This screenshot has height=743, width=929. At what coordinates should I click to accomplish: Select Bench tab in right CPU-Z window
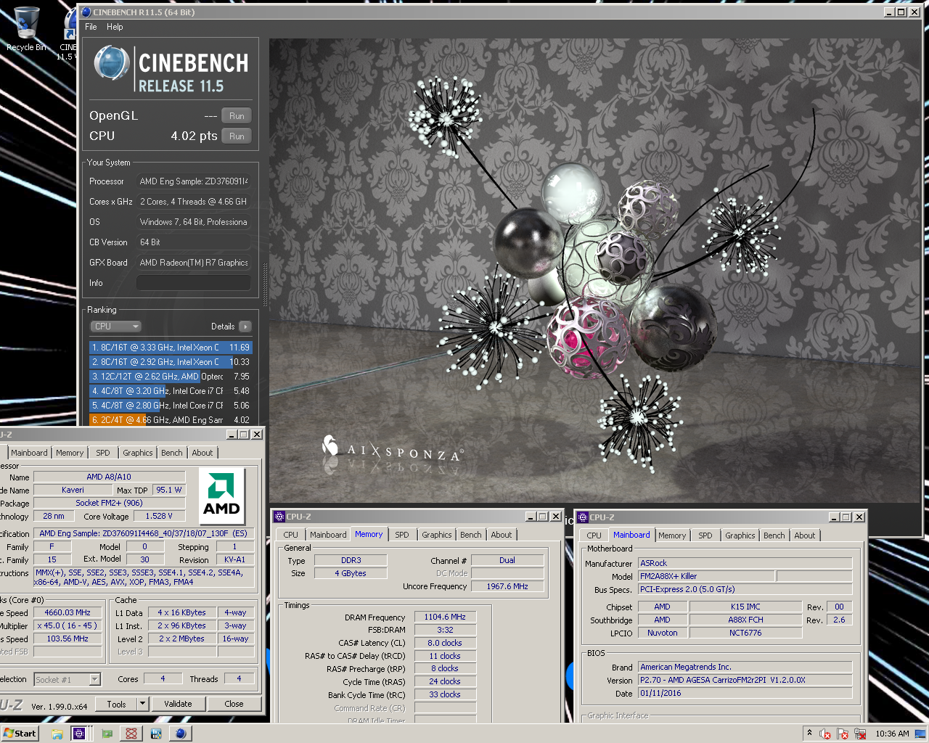coord(774,535)
